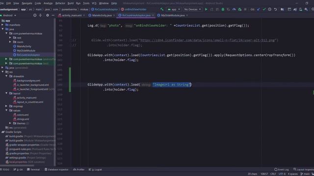Select gradle.properties file

(x=19, y=154)
